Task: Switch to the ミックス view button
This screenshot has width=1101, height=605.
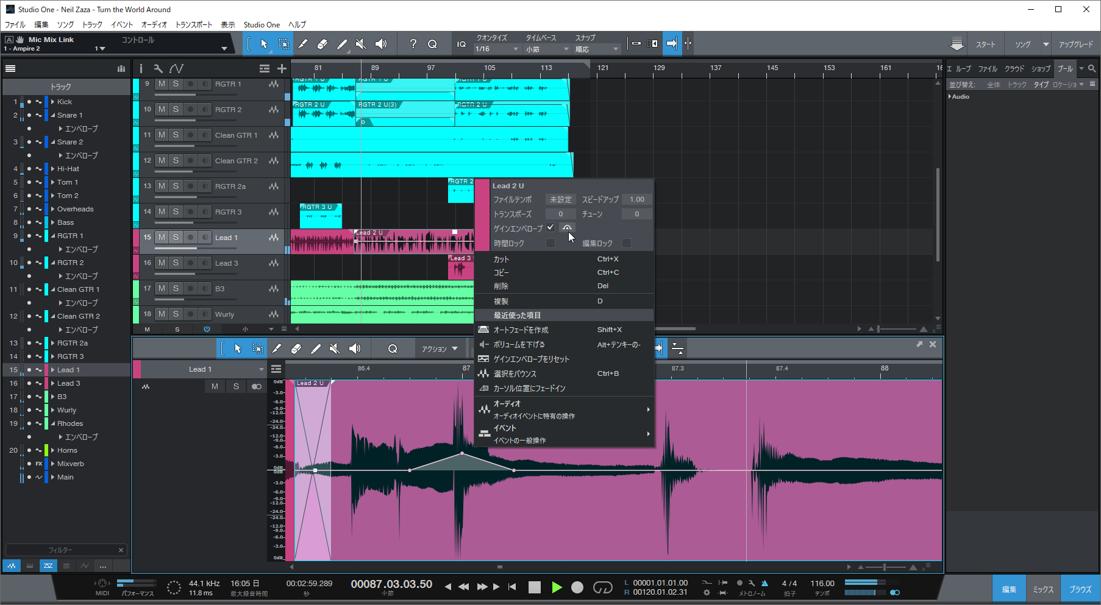Action: tap(1043, 589)
